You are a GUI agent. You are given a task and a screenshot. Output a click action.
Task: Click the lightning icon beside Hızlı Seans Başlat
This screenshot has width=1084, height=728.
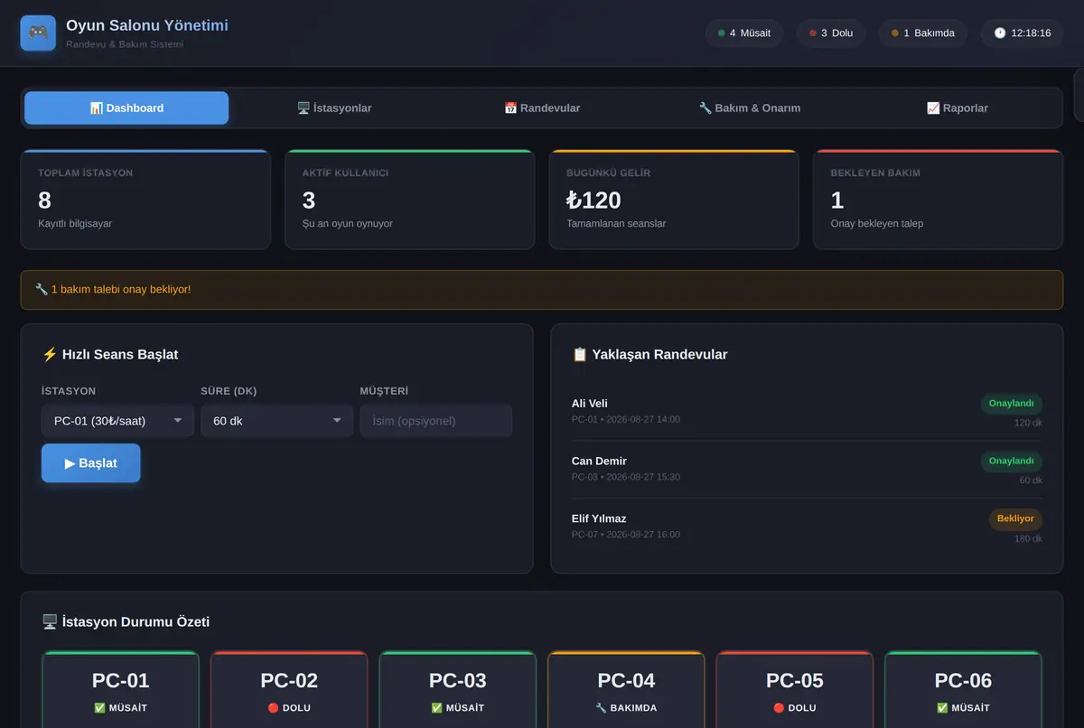tap(50, 355)
